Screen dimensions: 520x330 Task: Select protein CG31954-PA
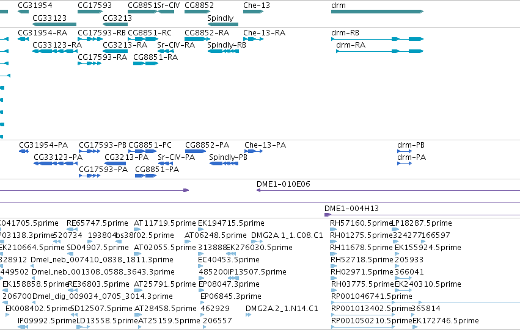pyautogui.click(x=24, y=151)
